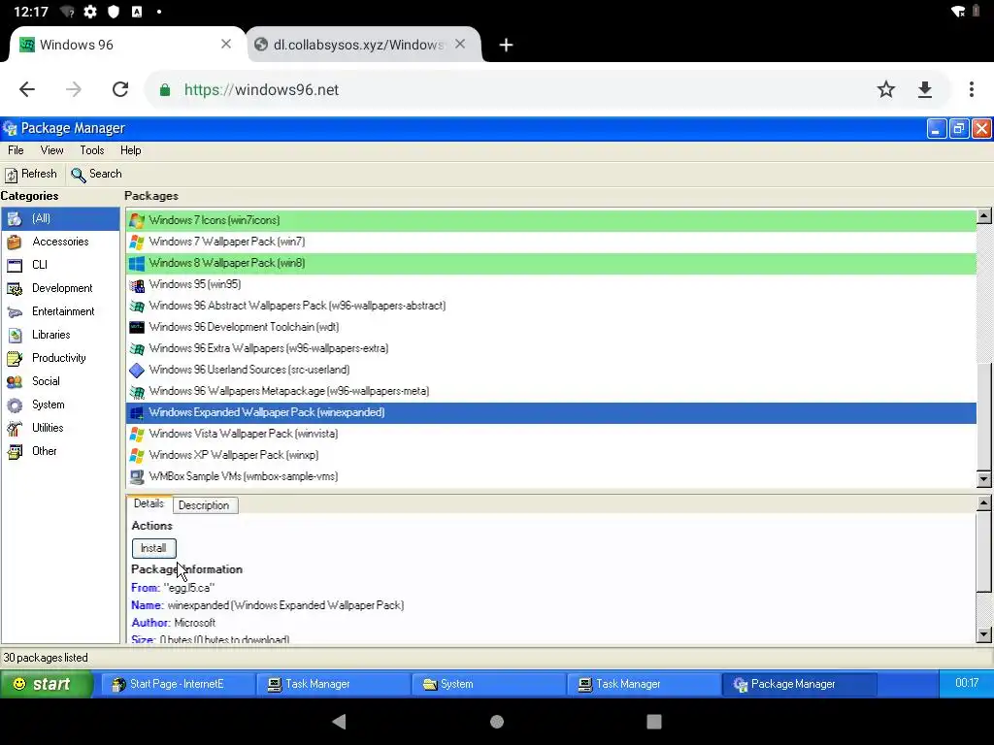This screenshot has height=745, width=994.
Task: Switch to the System taskbar window
Action: pos(488,684)
